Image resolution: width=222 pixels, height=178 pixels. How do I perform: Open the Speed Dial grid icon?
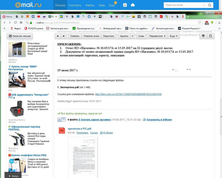(21, 23)
